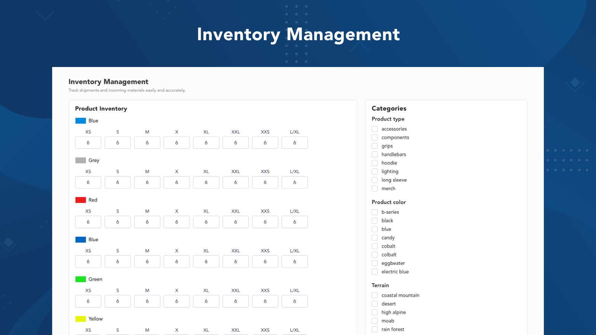
Task: Enable the "accessories" product type checkbox
Action: 374,129
